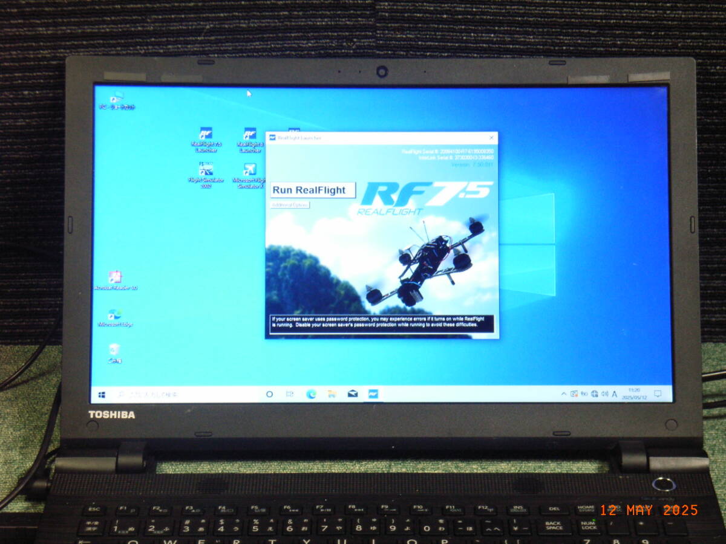Select the Flight Simulator 2002 desktop icon
This screenshot has width=726, height=544.
(206, 175)
